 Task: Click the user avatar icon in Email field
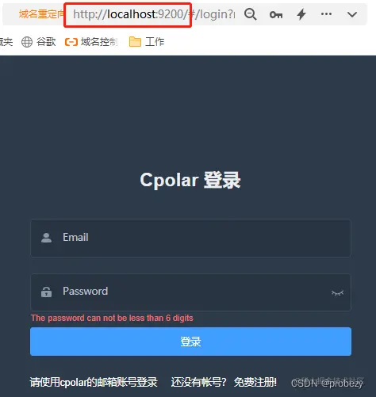(x=46, y=238)
